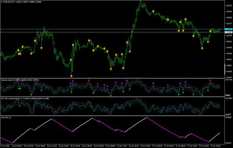Click the 15 Jun 00:45 time label
The height and width of the screenshot is (148, 233).
pyautogui.click(x=17, y=146)
